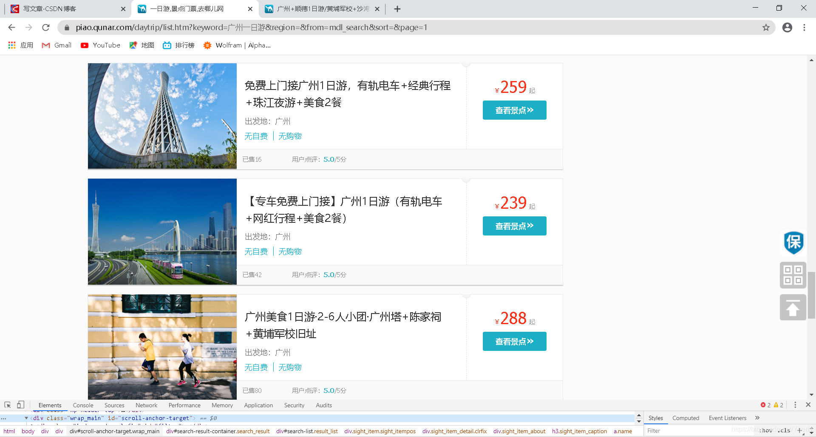The image size is (816, 437).
Task: Click the page scrollbar thumb
Action: click(812, 295)
